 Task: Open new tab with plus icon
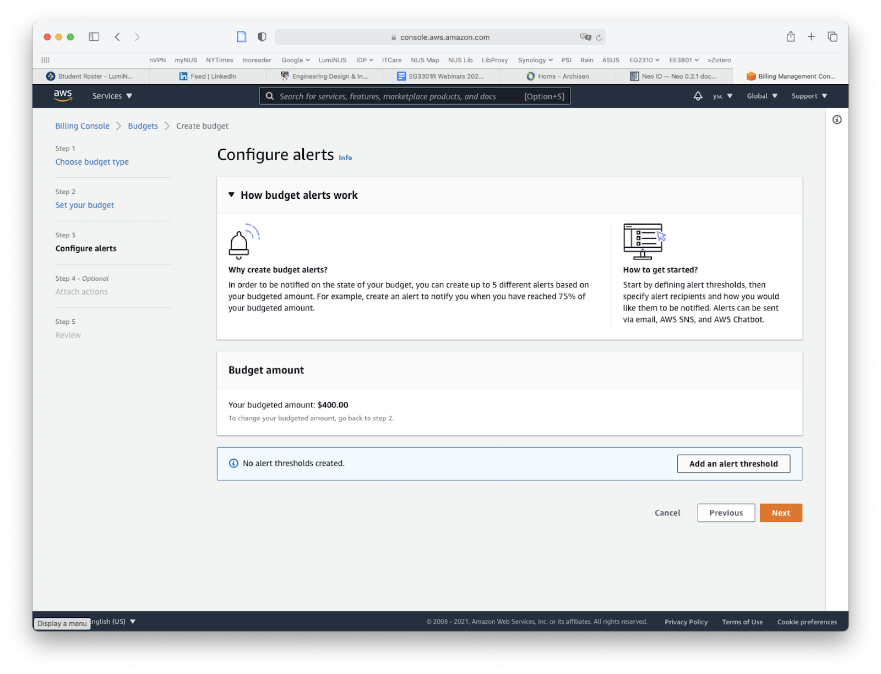[x=811, y=37]
